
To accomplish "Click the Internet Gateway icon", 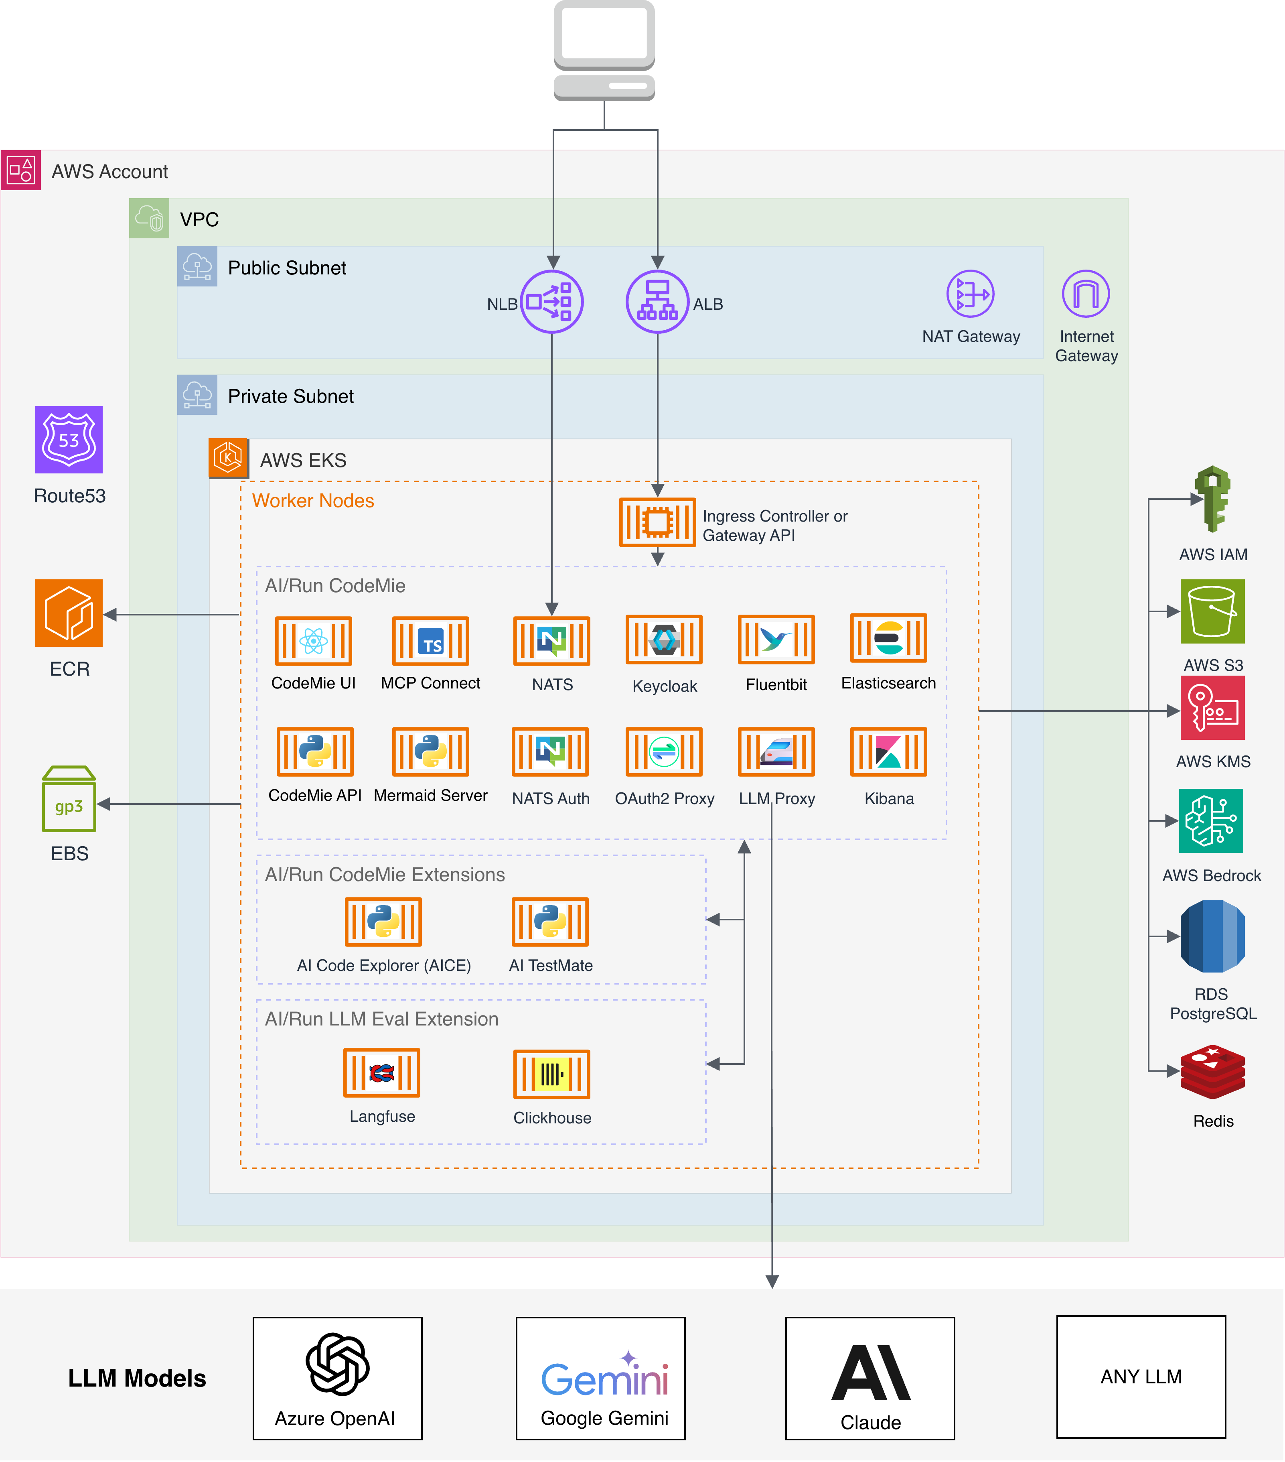I will pos(1086,293).
